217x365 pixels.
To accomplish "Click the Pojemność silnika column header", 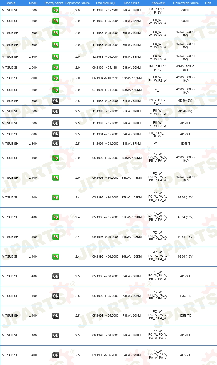I will click(x=77, y=3).
